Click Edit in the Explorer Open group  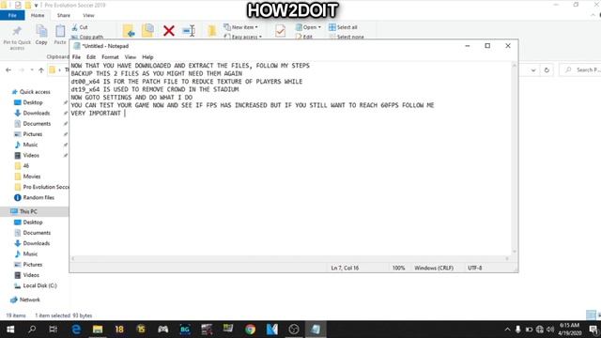coord(304,37)
